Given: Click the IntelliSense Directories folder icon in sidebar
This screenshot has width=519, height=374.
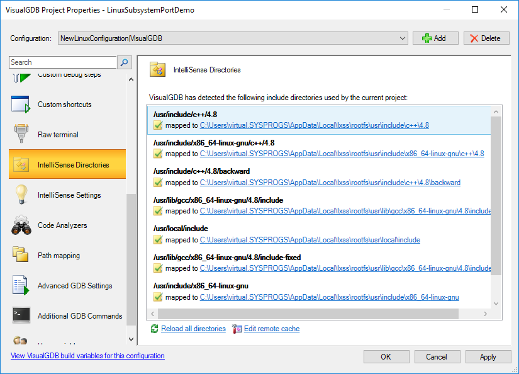Looking at the screenshot, I should [x=21, y=164].
